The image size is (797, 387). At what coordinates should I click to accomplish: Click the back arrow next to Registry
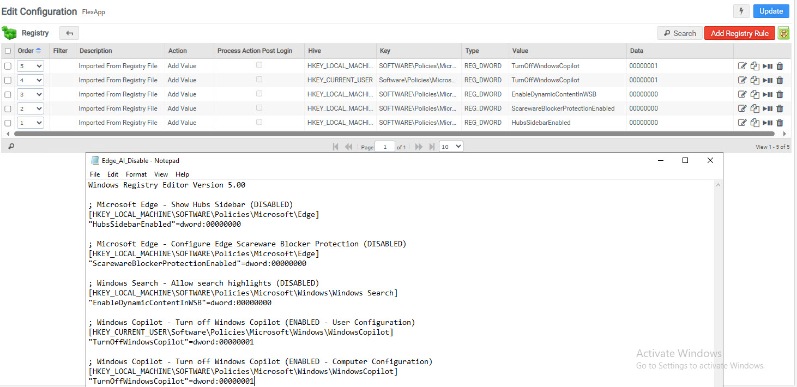pyautogui.click(x=69, y=33)
